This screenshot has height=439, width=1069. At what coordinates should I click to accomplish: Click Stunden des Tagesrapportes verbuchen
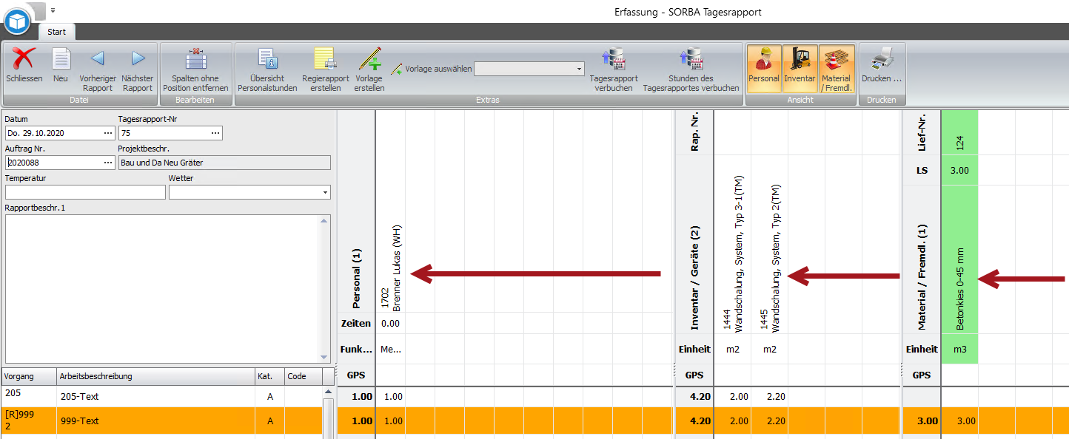(x=691, y=68)
